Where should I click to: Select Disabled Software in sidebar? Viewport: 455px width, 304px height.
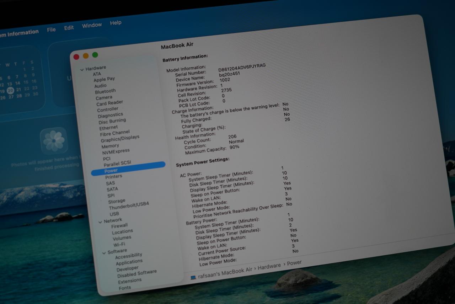click(x=137, y=274)
